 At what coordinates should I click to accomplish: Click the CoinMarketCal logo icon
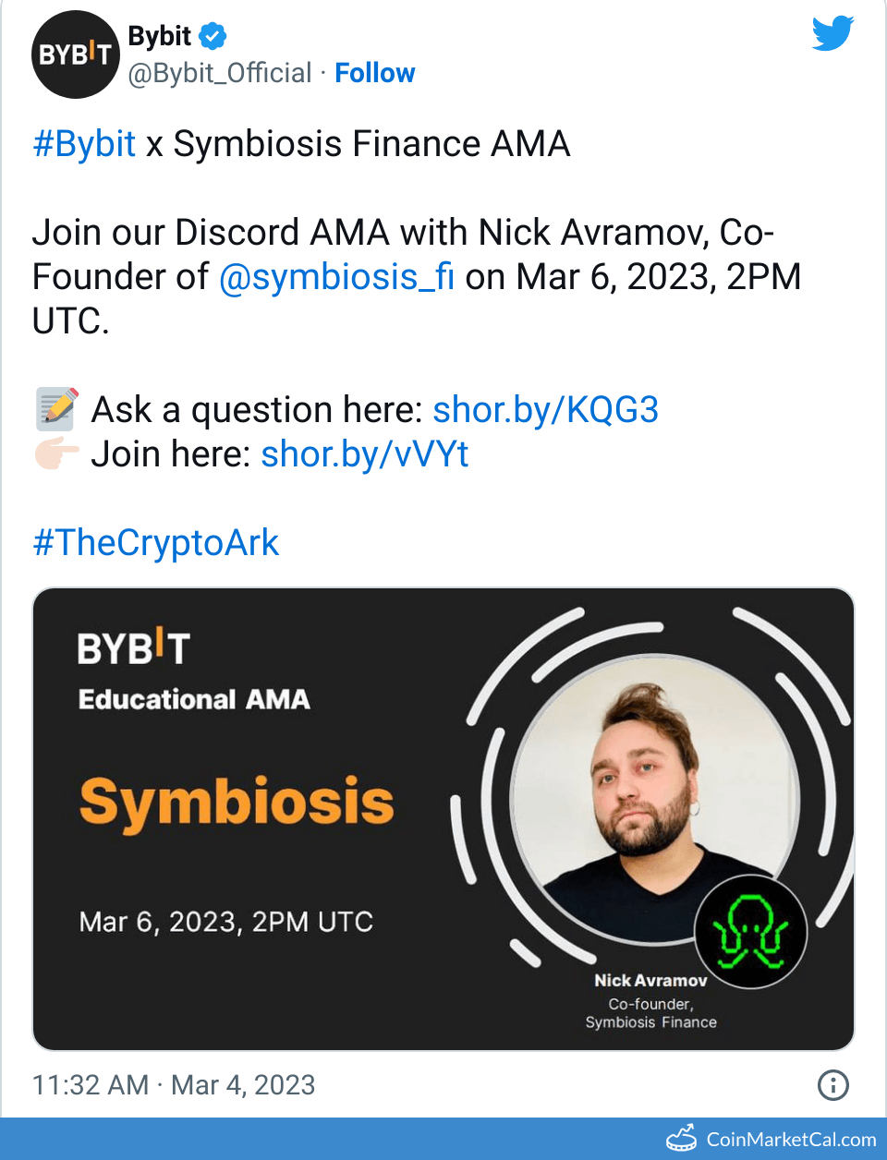pyautogui.click(x=682, y=1139)
